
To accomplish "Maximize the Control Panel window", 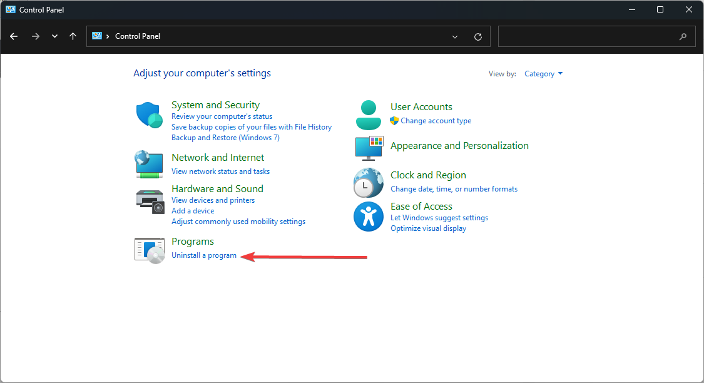I will (x=660, y=9).
